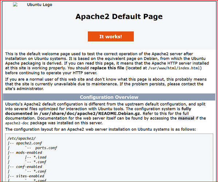Click the Configuration Overview section header
The width and height of the screenshot is (218, 182).
click(109, 97)
